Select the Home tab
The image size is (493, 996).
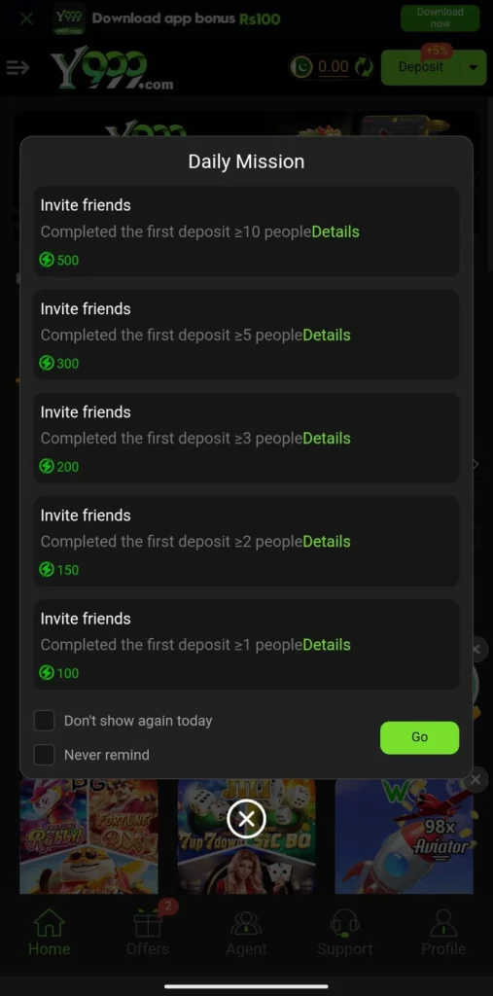tap(49, 932)
